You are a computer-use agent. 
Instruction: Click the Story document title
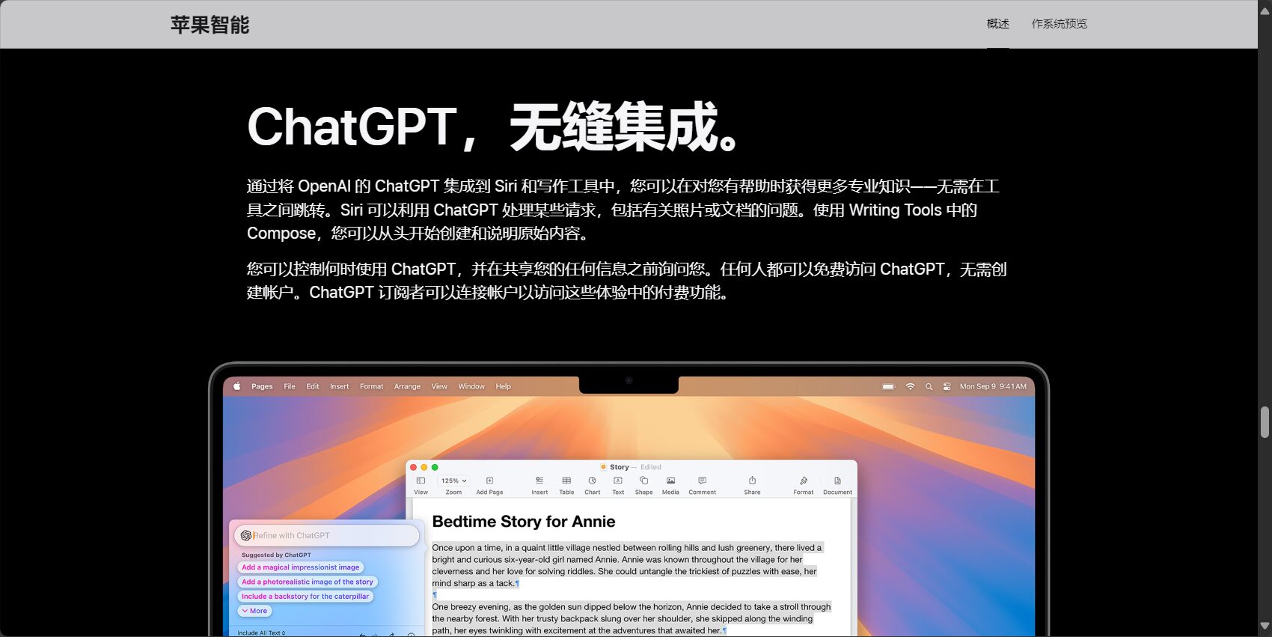tap(619, 467)
